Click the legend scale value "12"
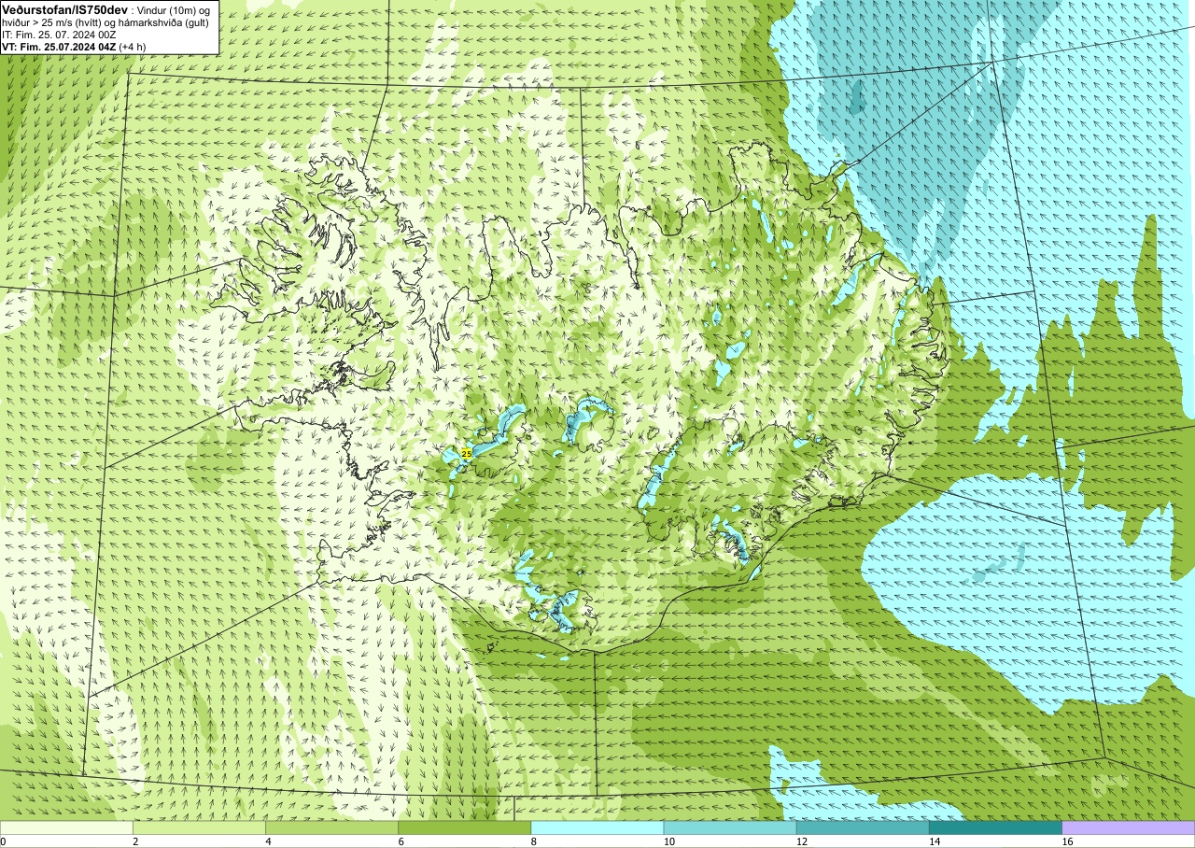This screenshot has height=848, width=1195. point(801,841)
